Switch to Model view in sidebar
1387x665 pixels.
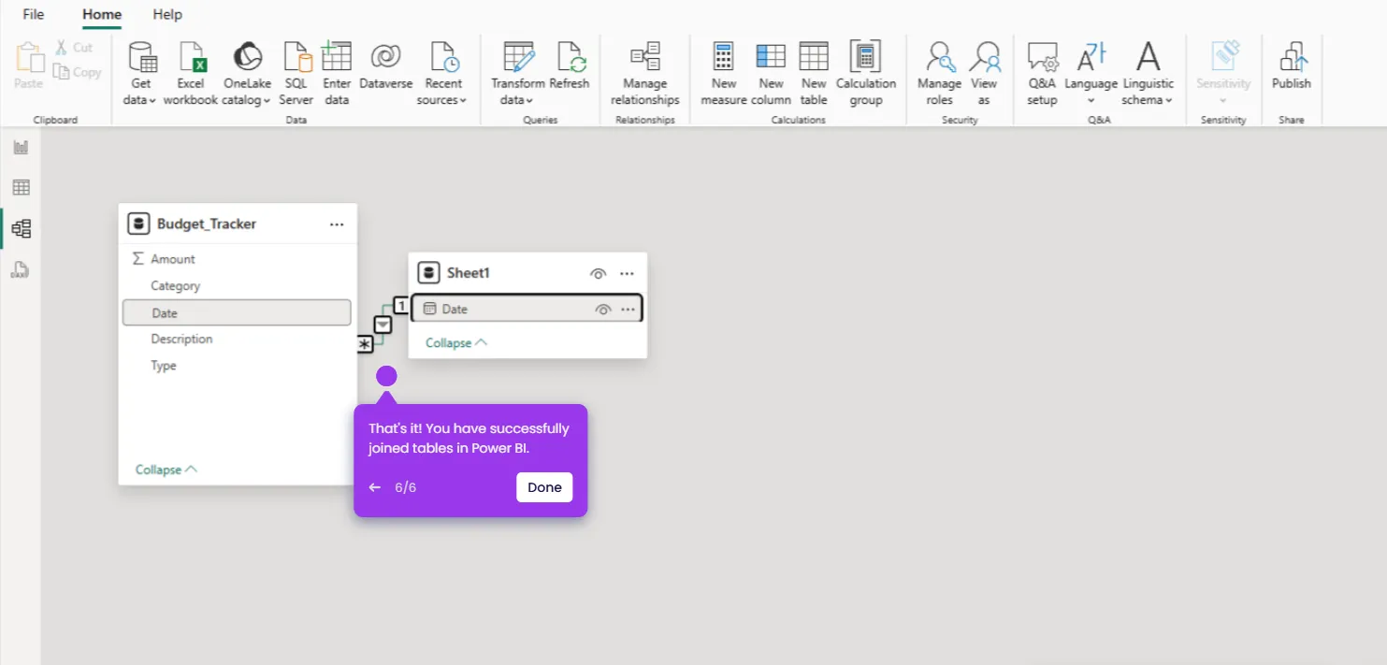coord(21,228)
